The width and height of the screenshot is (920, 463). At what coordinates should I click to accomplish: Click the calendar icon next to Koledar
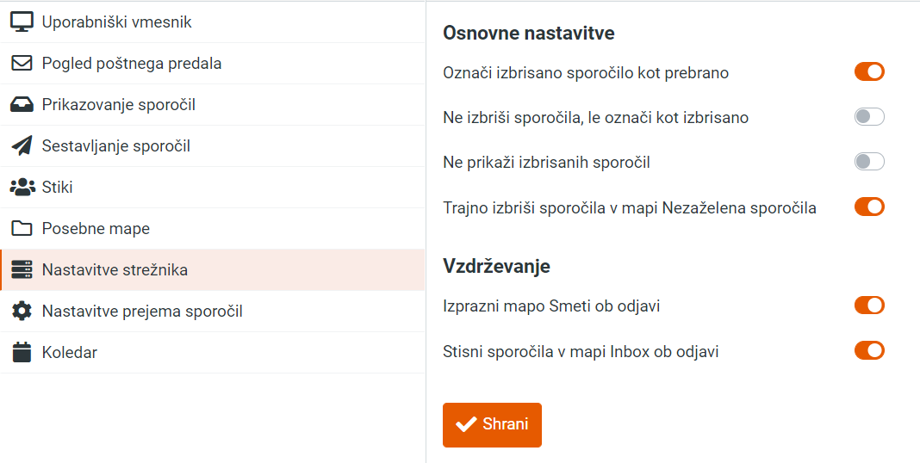22,352
